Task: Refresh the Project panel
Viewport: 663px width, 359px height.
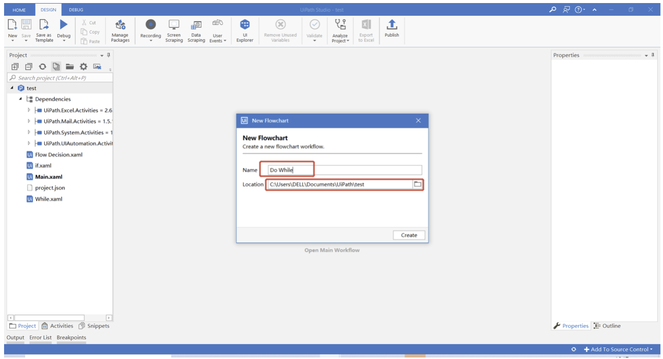Action: tap(42, 67)
